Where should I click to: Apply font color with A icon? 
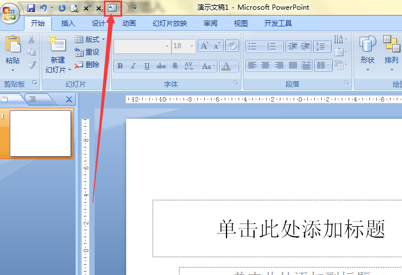coord(226,66)
